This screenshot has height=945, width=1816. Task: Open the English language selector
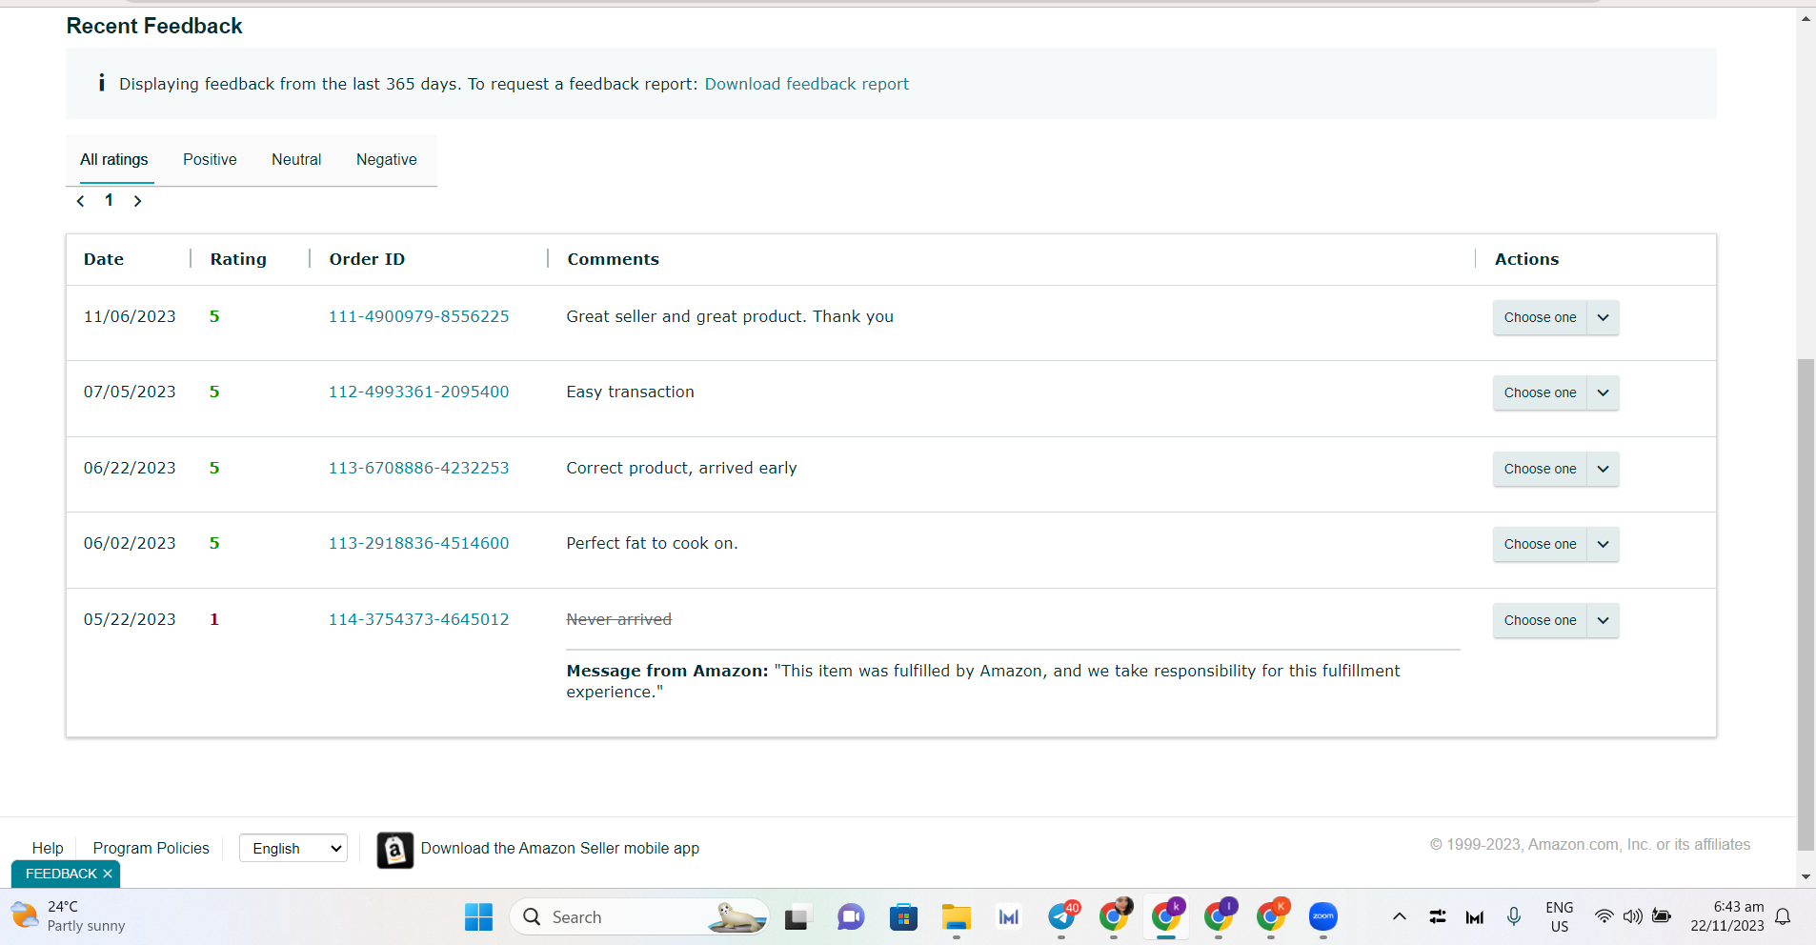293,848
